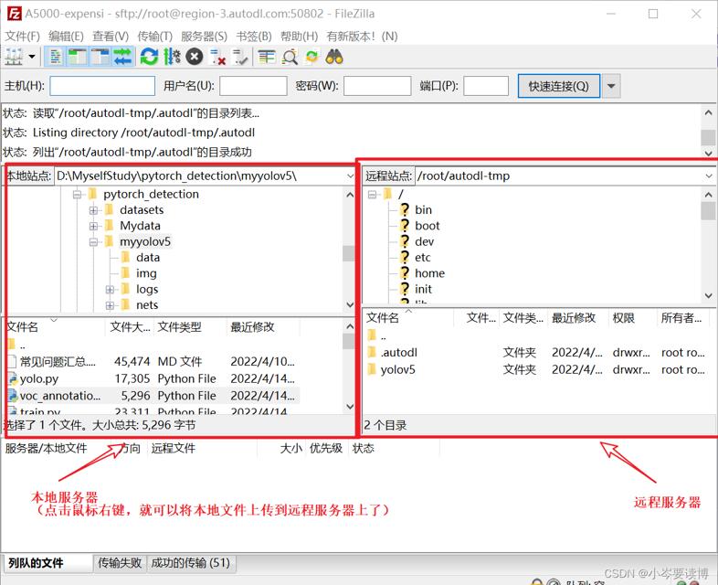Open the 编辑(E) menu
The height and width of the screenshot is (585, 718).
coord(66,37)
